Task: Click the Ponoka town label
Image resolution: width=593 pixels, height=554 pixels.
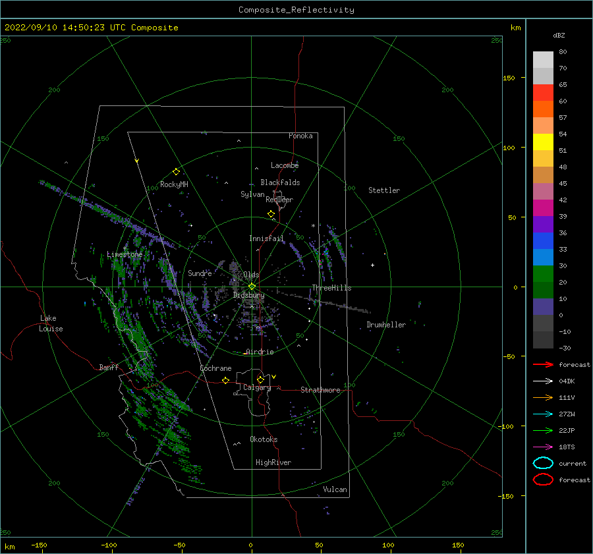Action: [x=300, y=136]
